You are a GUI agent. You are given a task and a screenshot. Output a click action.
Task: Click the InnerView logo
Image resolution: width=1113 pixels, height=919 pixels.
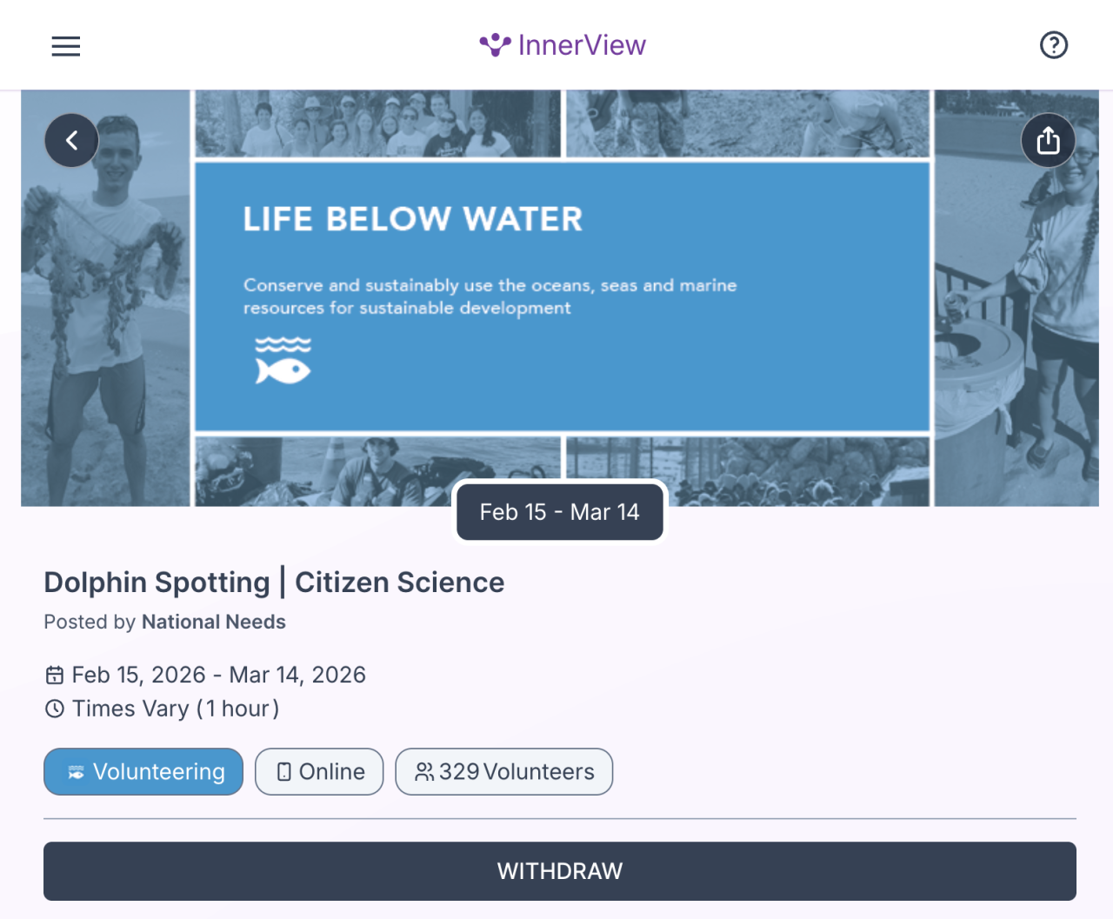563,45
